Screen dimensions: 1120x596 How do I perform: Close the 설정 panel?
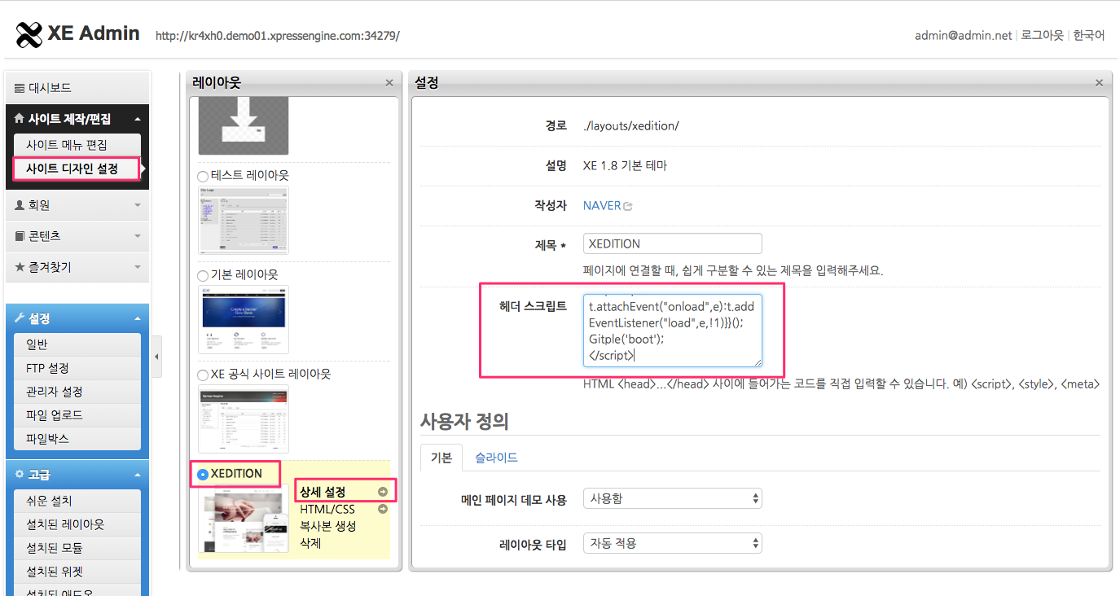pos(1099,83)
